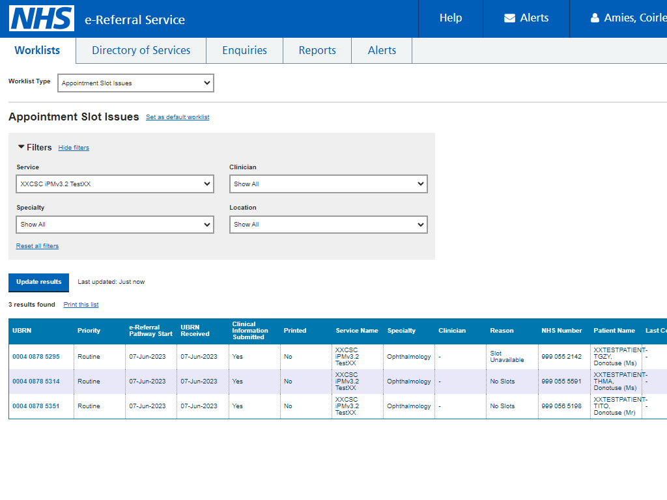Click the Update results button
Viewport: 667px width, 500px height.
[x=38, y=283]
